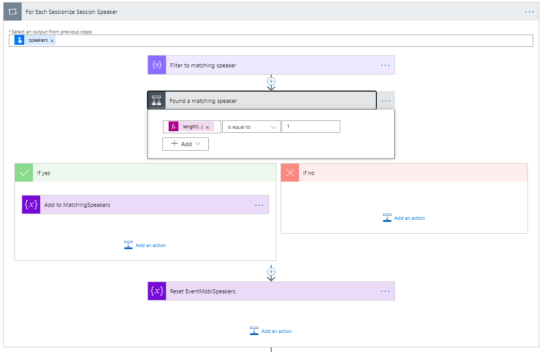
Task: Add an action in If yes branch
Action: 145,245
